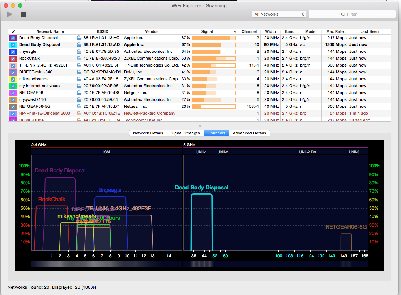The image size is (401, 295).
Task: Open the Advanced Details tab
Action: click(x=249, y=133)
